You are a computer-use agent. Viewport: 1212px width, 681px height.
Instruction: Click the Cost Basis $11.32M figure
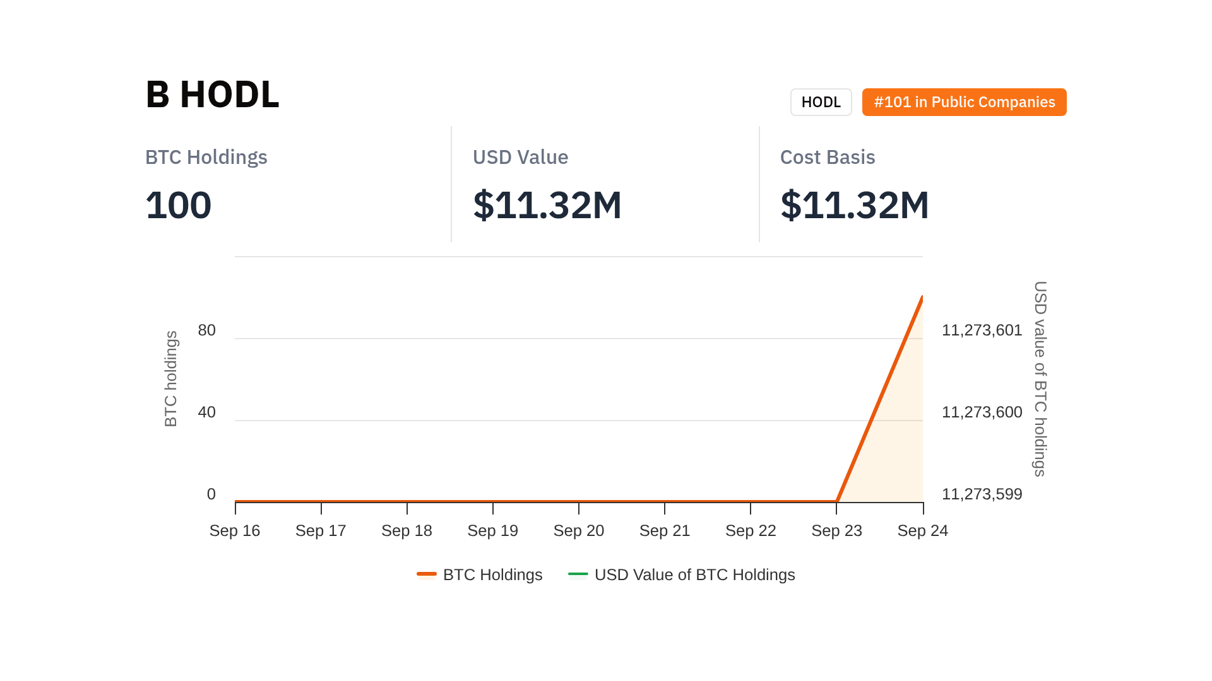click(x=854, y=205)
